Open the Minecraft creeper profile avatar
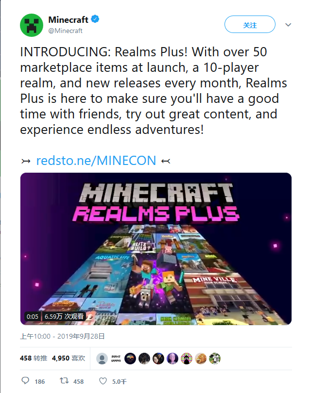The width and height of the screenshot is (310, 393). click(32, 25)
